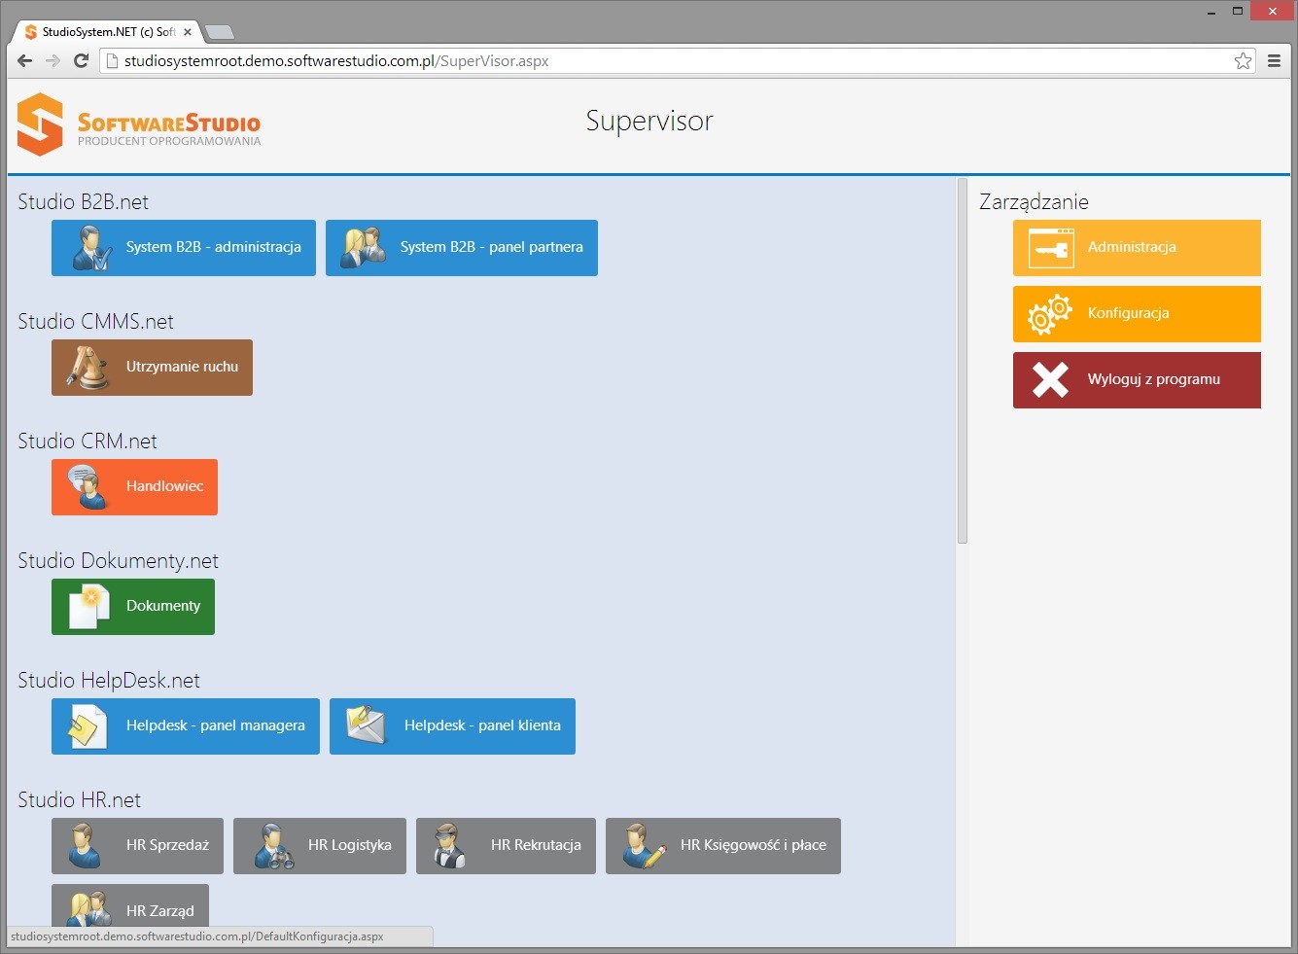Bookmark page with the star icon
Screen dimensions: 1298x954
pyautogui.click(x=1243, y=60)
